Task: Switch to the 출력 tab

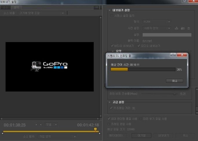Action: click(16, 7)
